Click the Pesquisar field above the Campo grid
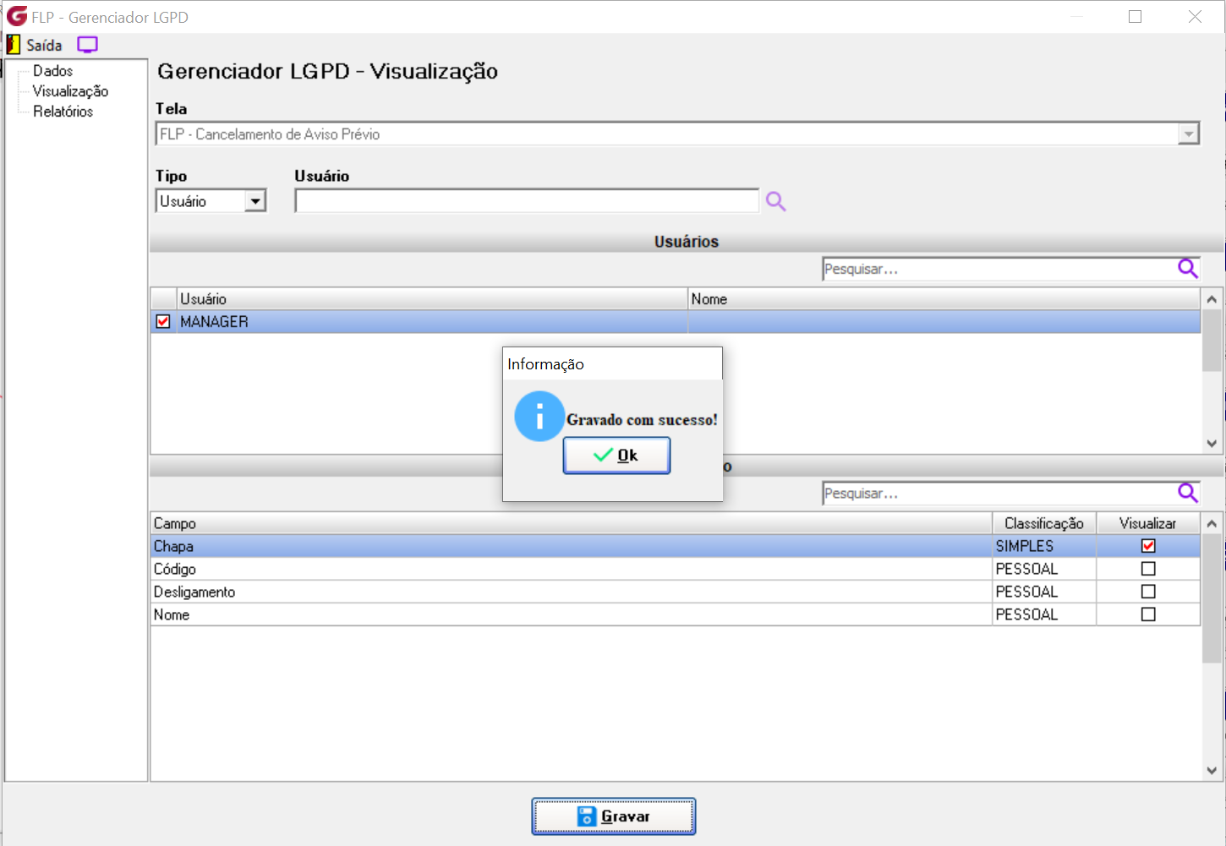This screenshot has height=846, width=1226. pyautogui.click(x=999, y=493)
